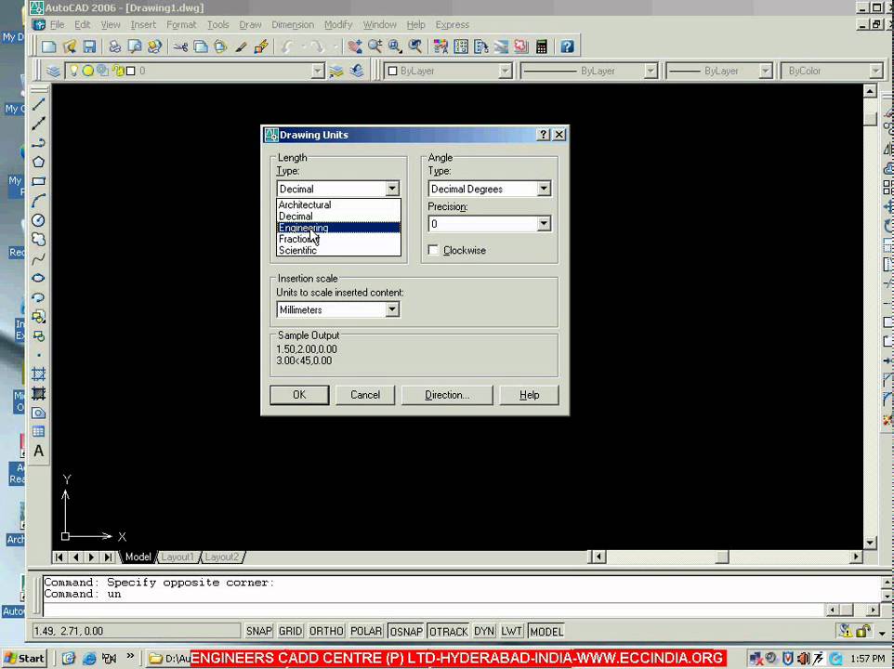Click the Open file icon
Viewport: 894px width, 669px height.
click(70, 46)
